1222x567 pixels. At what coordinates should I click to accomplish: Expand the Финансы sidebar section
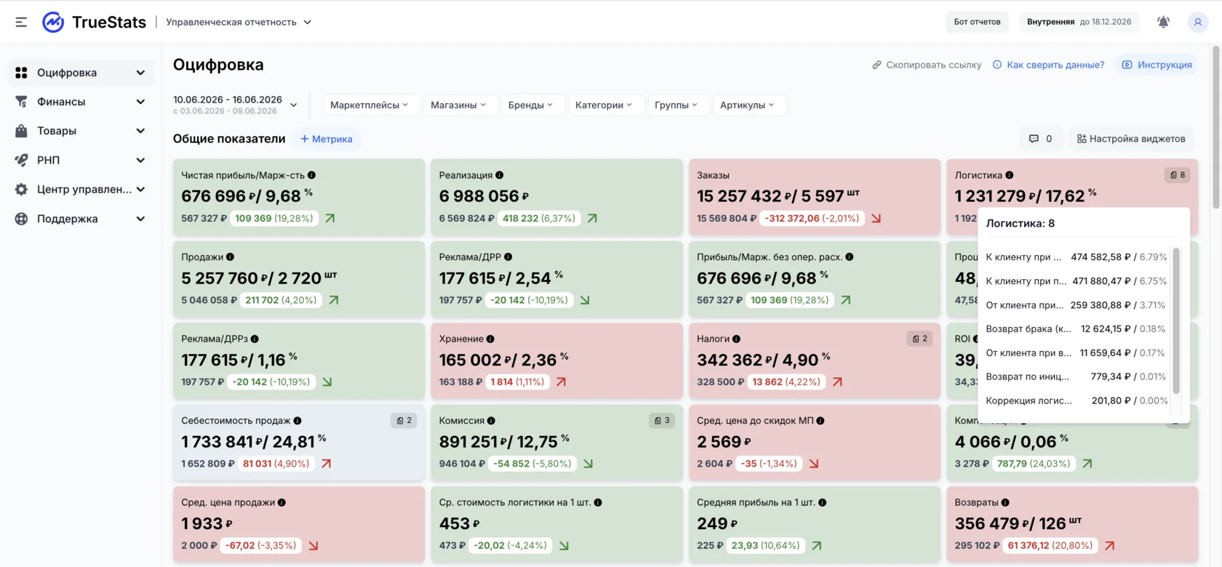(81, 102)
